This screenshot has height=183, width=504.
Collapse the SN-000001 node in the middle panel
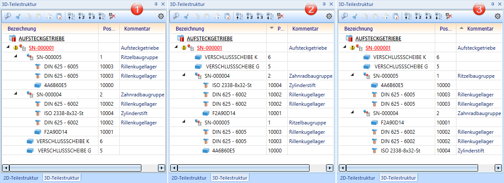[176, 47]
